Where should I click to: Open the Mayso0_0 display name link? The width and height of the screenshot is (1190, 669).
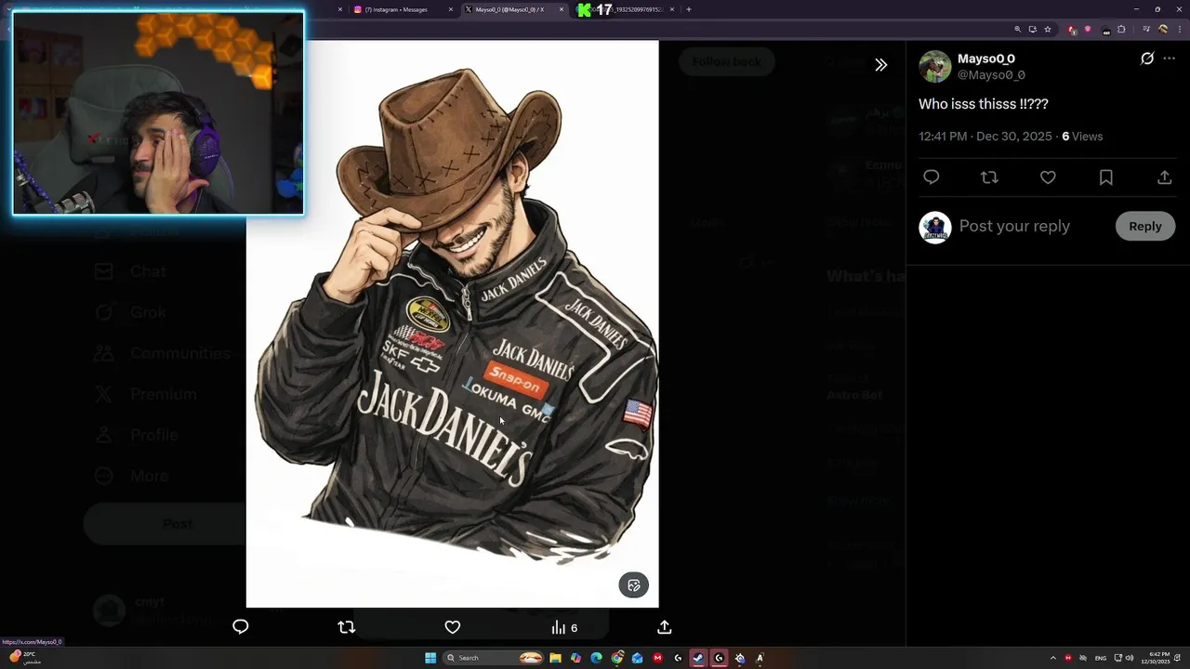click(x=986, y=59)
